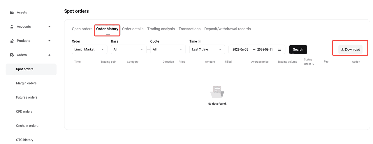The image size is (373, 144).
Task: Go to Onchain orders
Action: pos(27,126)
